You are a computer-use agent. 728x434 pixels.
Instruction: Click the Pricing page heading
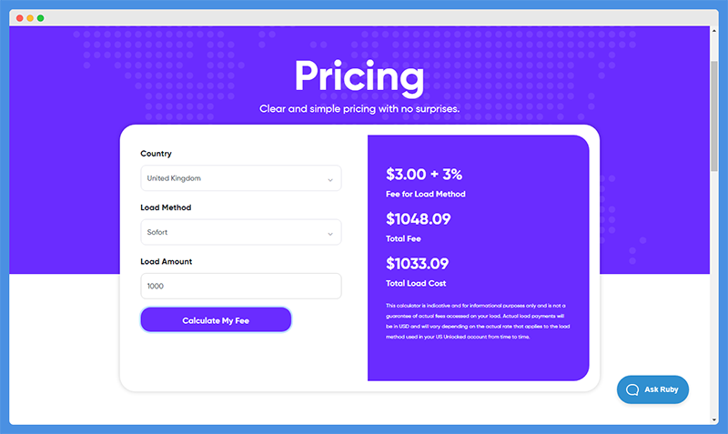coord(359,77)
